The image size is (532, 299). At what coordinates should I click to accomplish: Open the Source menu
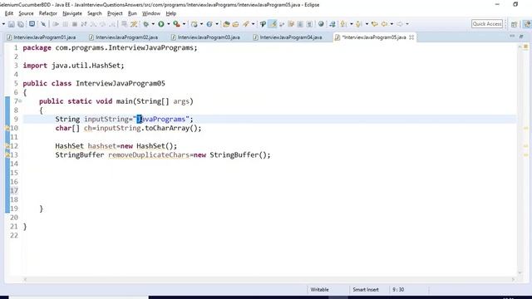click(26, 13)
